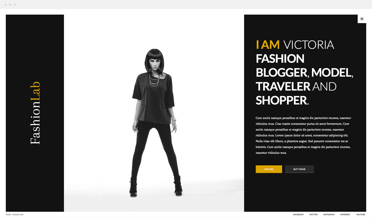Click the vertical Fashion Lab logo

[35, 113]
